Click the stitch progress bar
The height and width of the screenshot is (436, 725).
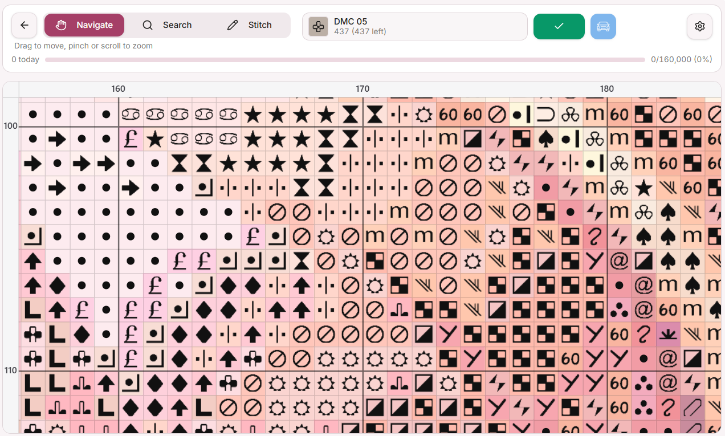coord(345,59)
